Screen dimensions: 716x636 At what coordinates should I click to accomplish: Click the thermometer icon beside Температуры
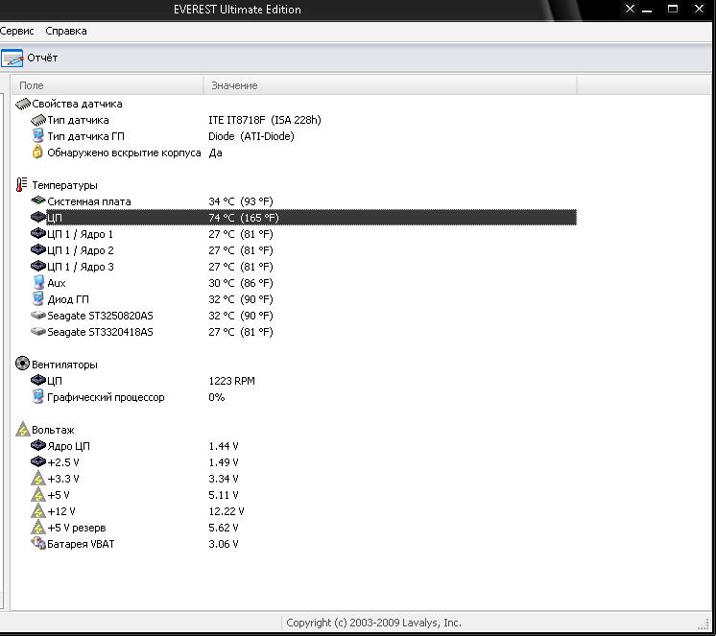[x=22, y=185]
